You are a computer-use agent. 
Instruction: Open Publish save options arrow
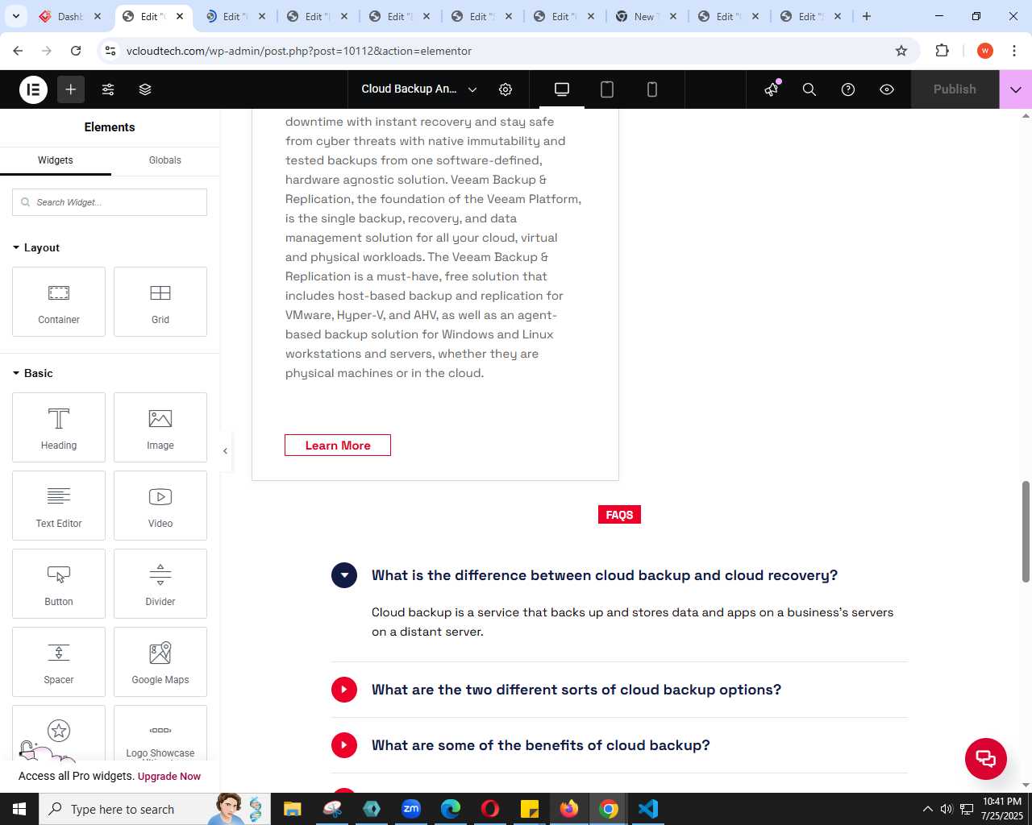(x=1016, y=89)
